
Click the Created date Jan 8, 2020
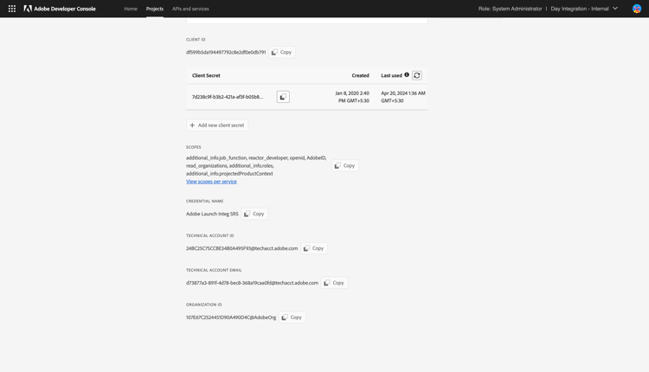pyautogui.click(x=352, y=97)
